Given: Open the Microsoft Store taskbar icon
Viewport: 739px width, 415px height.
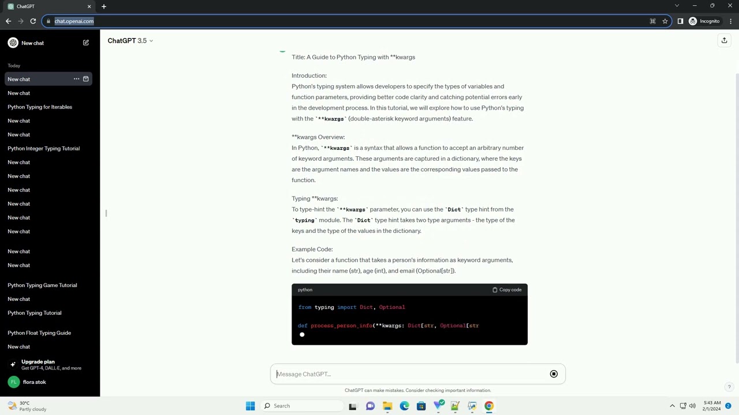Looking at the screenshot, I should (421, 406).
